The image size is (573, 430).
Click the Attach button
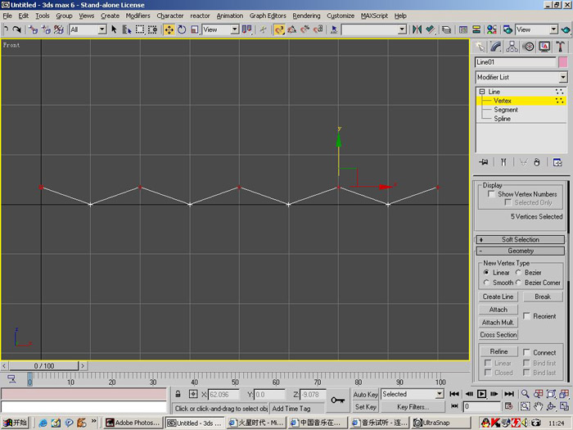coord(498,310)
